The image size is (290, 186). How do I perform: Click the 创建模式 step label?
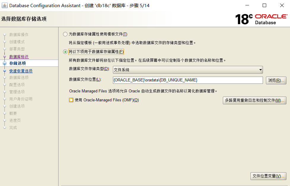pos(17,42)
